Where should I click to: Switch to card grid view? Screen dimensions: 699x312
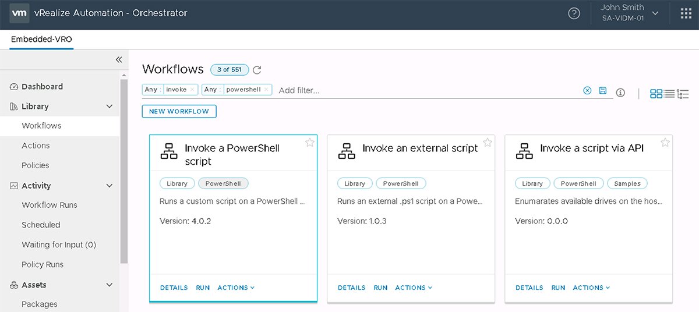[656, 93]
